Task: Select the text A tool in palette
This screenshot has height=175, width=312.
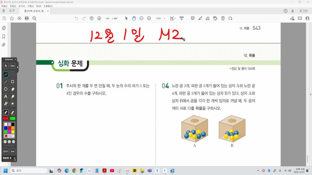Action: click(6, 96)
